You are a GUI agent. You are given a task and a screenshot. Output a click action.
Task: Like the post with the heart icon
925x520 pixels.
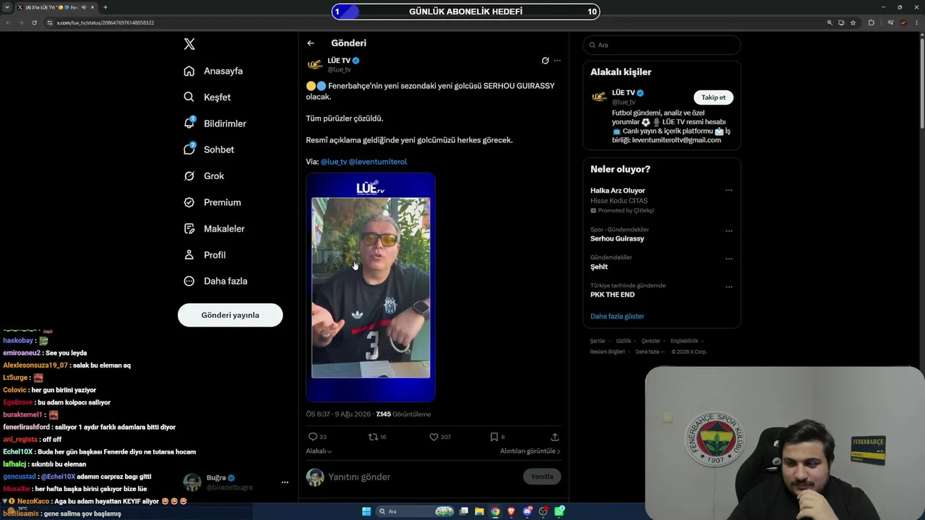(434, 437)
